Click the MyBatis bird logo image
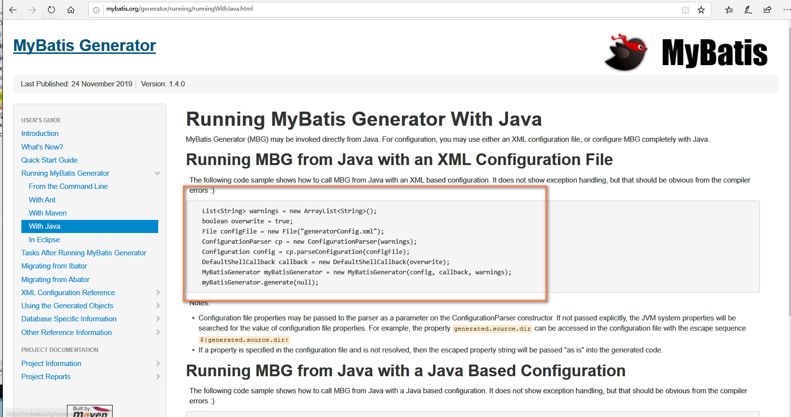This screenshot has width=791, height=417. coord(626,52)
